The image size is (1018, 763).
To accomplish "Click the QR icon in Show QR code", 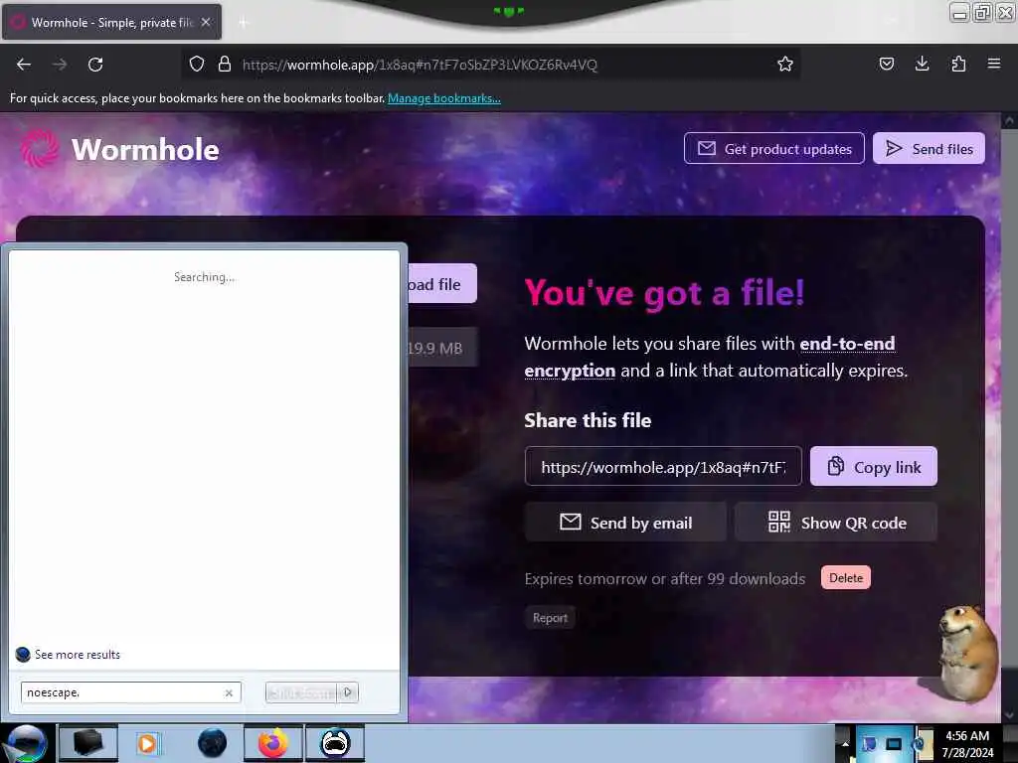I will [x=779, y=522].
